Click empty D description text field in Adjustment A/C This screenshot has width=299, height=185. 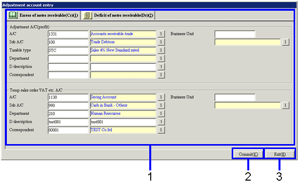[123, 67]
